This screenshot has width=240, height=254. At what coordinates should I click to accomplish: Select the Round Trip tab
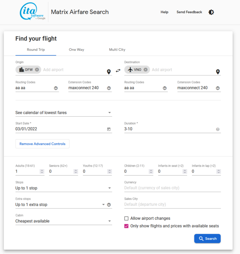coord(36,50)
